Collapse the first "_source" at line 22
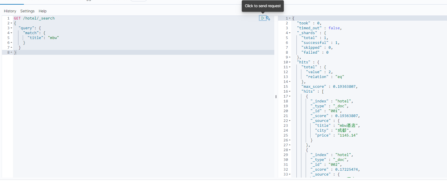The height and width of the screenshot is (181, 447). coord(290,121)
